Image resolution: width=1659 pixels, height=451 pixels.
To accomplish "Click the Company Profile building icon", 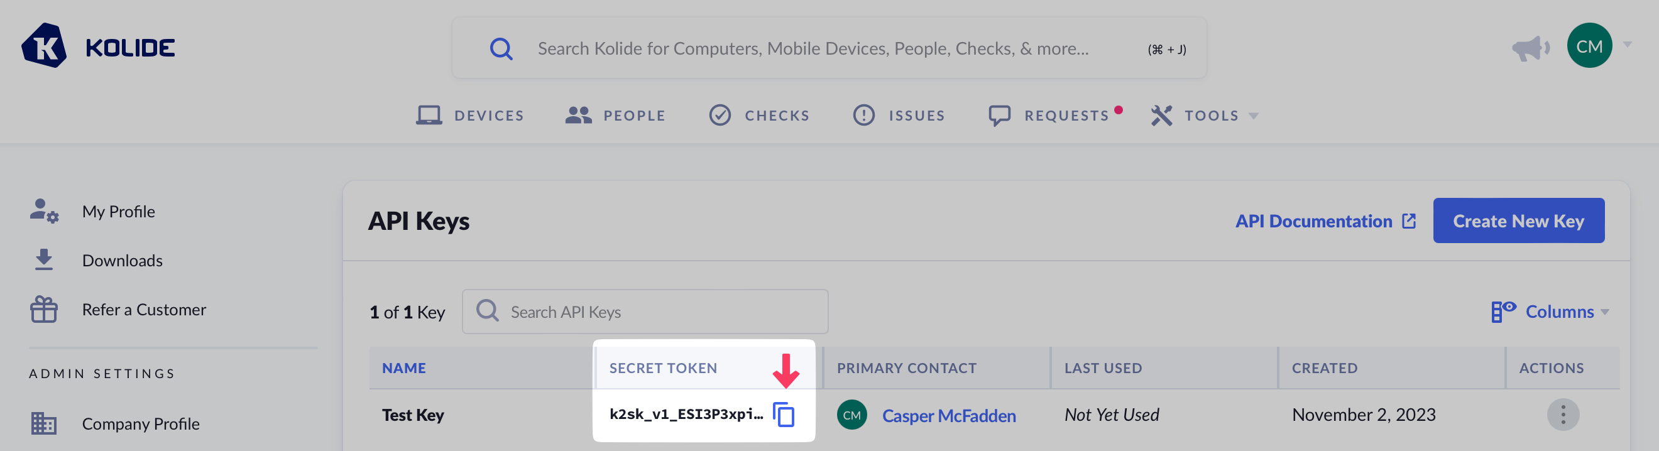I will click(44, 423).
